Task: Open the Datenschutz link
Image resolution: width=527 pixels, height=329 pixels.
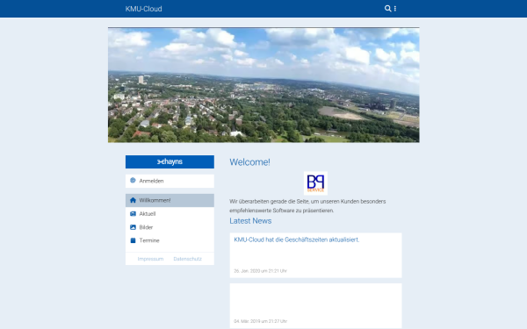Action: point(188,259)
